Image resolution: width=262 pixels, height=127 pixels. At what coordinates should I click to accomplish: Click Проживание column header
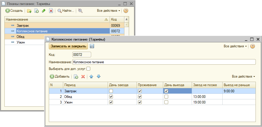pos(150,85)
